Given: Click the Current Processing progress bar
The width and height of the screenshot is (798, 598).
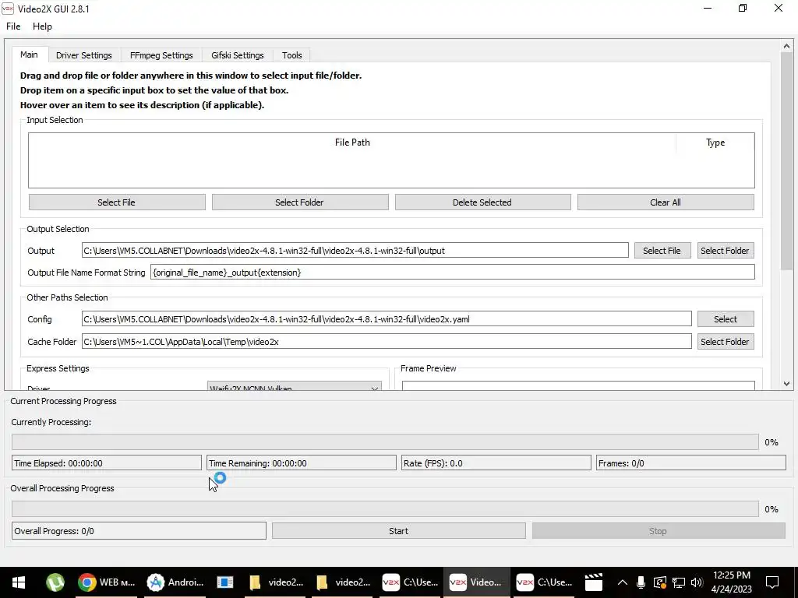Looking at the screenshot, I should point(385,442).
